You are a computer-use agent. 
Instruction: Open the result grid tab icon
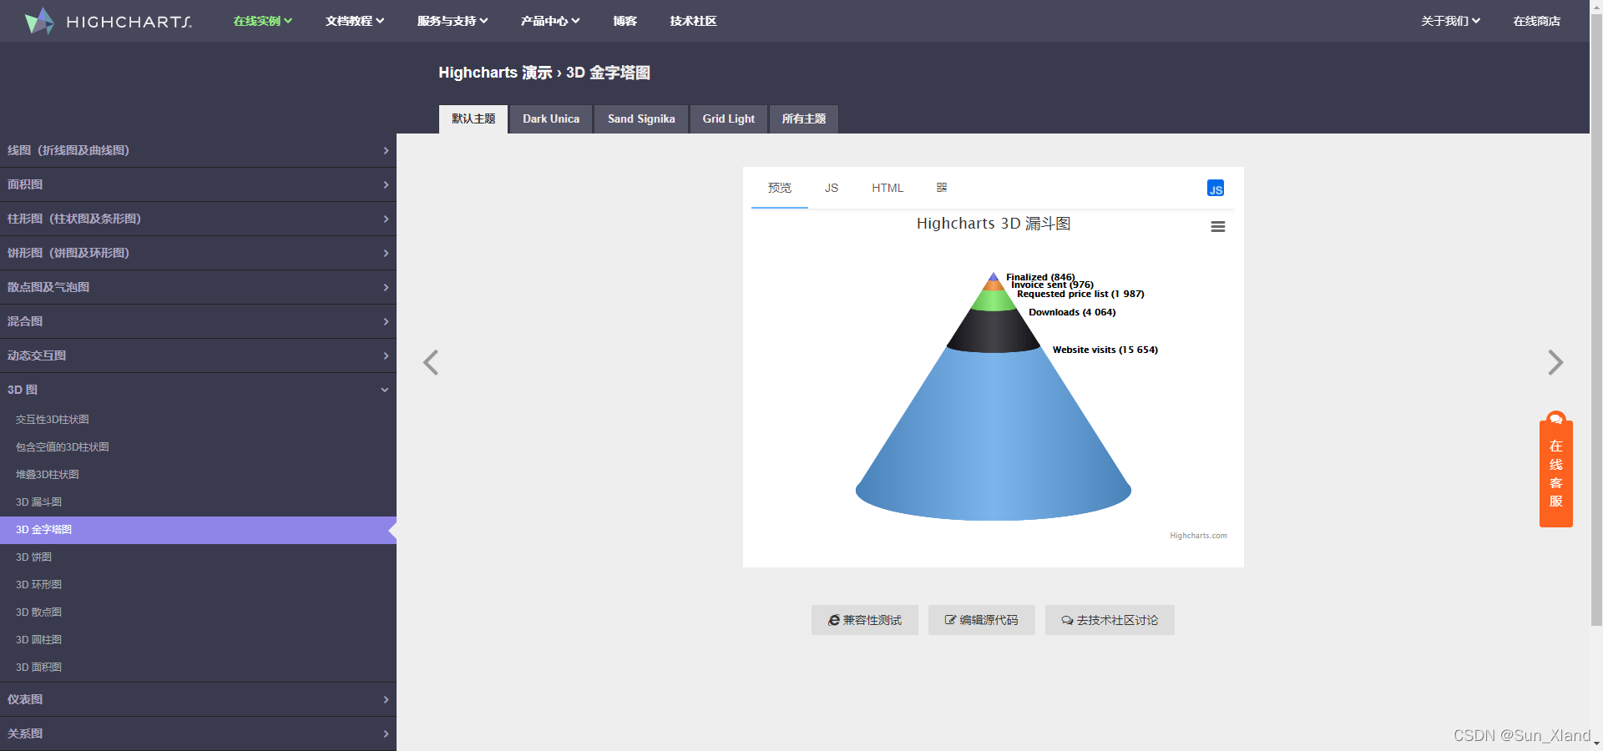(x=942, y=188)
